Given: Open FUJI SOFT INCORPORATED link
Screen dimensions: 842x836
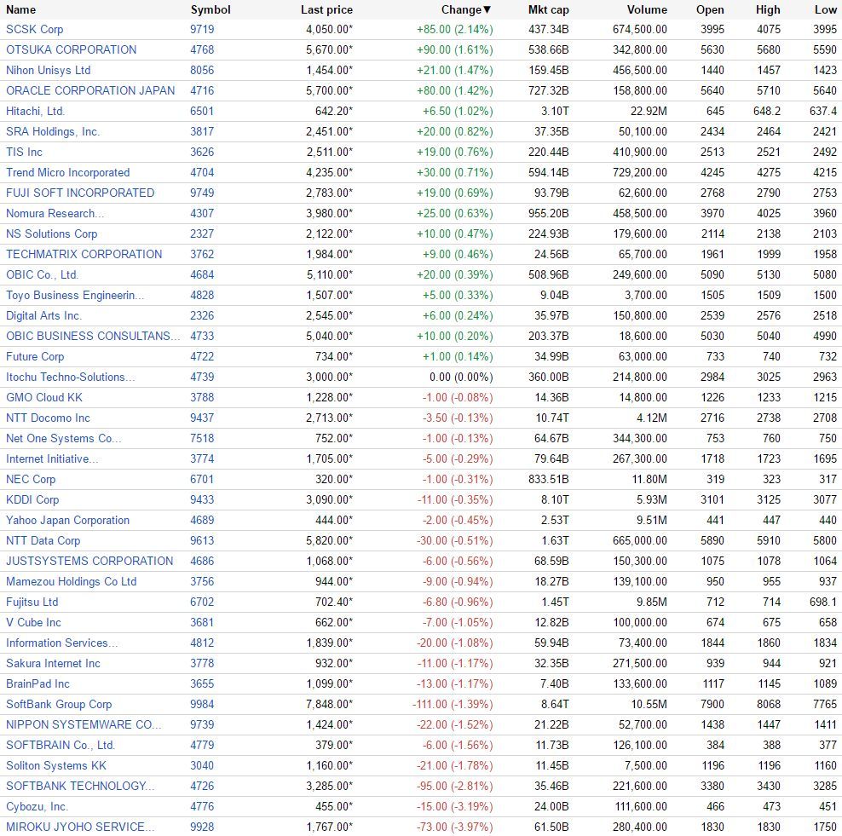Looking at the screenshot, I should tap(80, 193).
